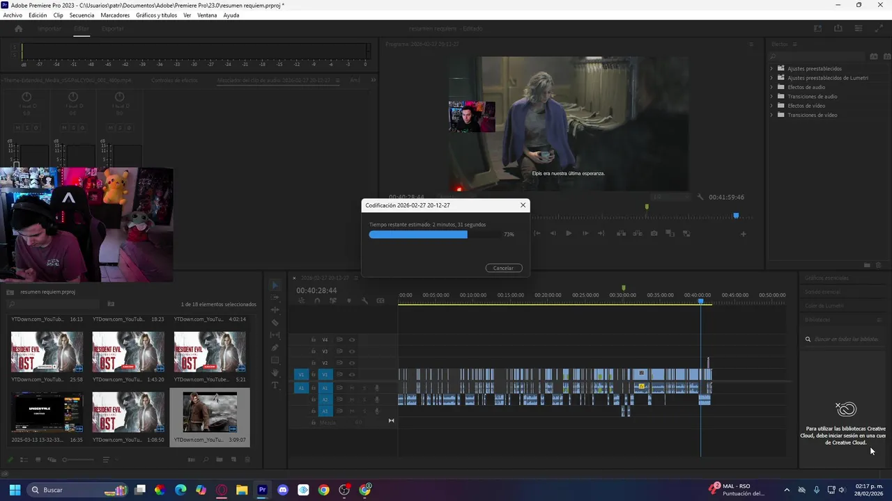Open timeline display settings wrench
This screenshot has height=501, width=892.
tap(364, 301)
